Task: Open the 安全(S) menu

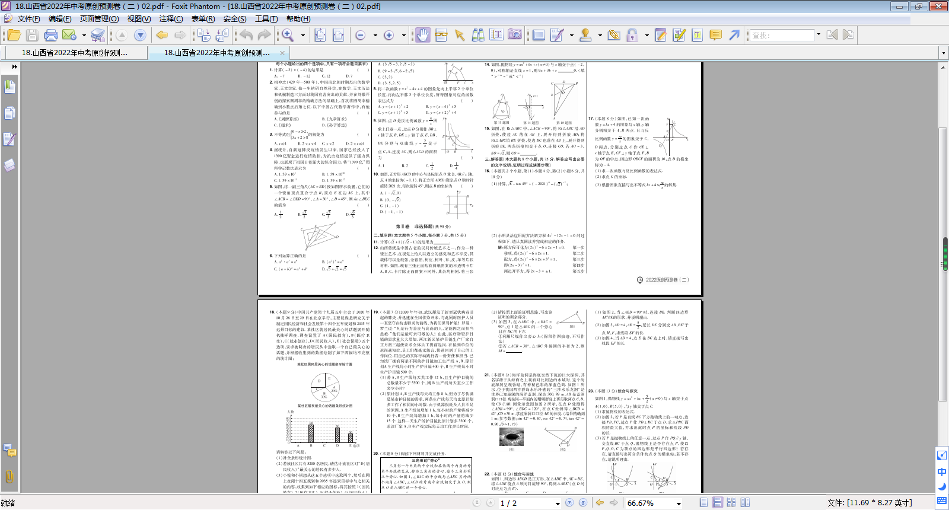Action: [x=235, y=19]
